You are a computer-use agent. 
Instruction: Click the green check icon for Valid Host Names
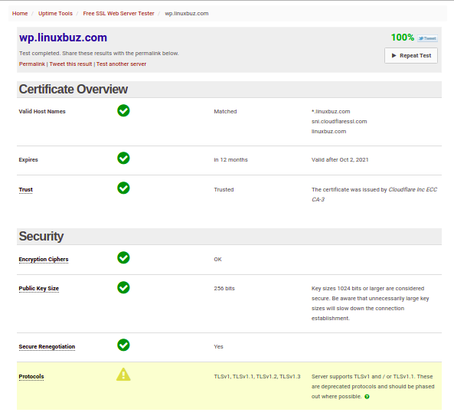click(123, 111)
